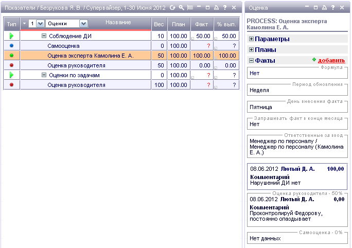Open search via the magnifier icon
Screen dimensions: 352x248
tap(181, 8)
